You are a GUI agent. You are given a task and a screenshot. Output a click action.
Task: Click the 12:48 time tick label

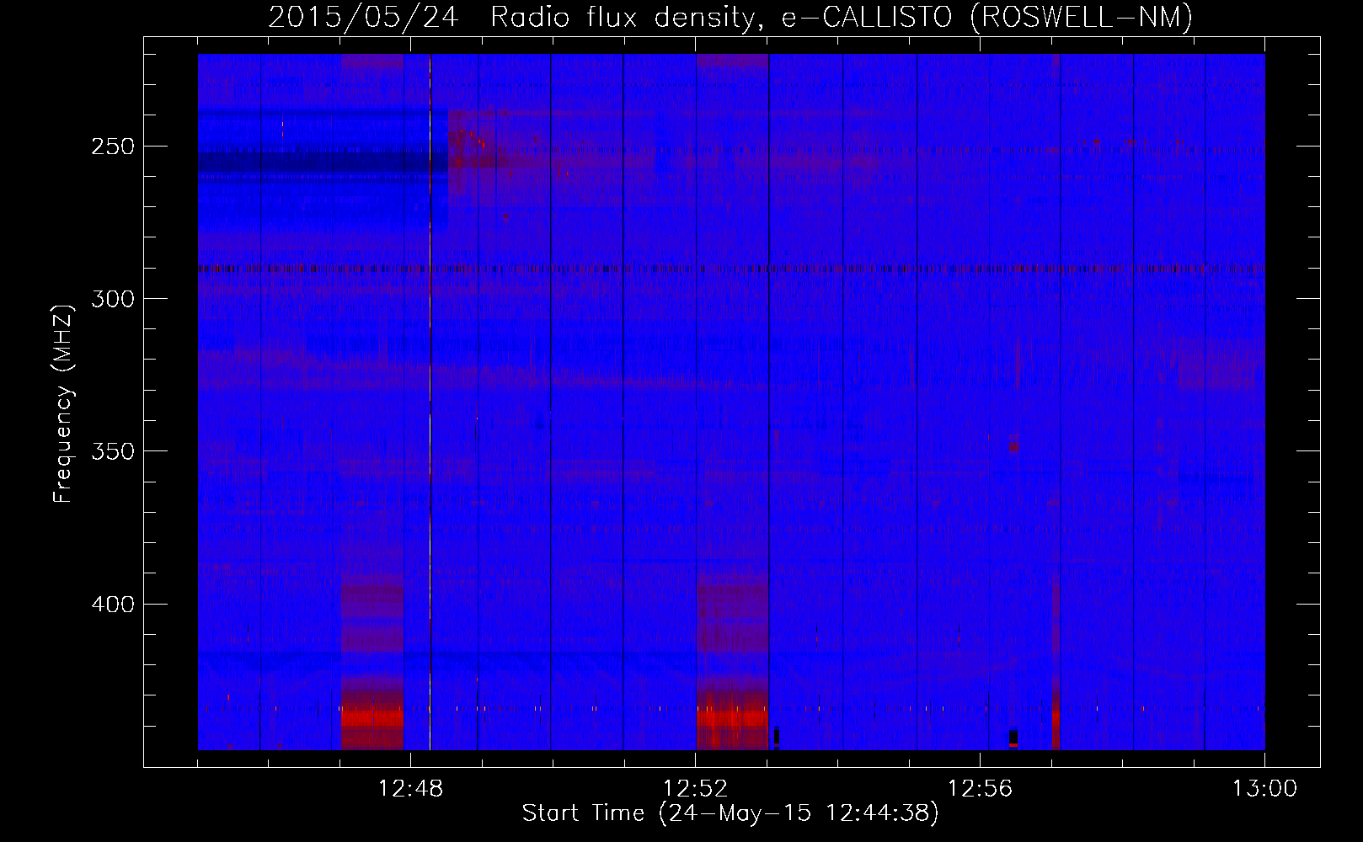tap(410, 789)
